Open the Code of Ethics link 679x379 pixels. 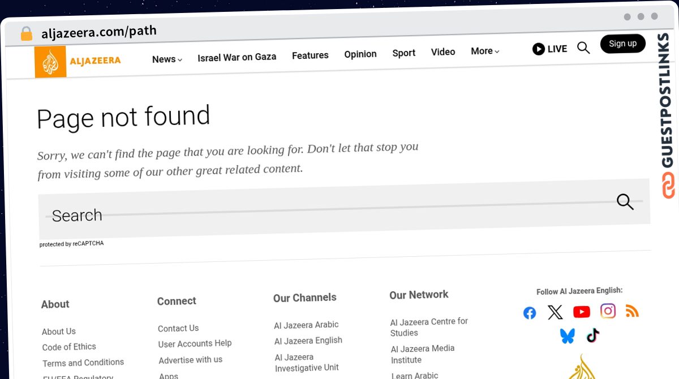(x=69, y=347)
